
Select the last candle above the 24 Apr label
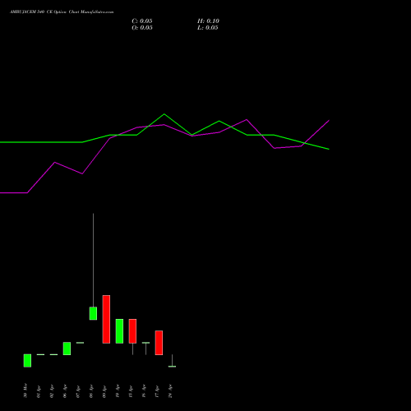pyautogui.click(x=172, y=366)
